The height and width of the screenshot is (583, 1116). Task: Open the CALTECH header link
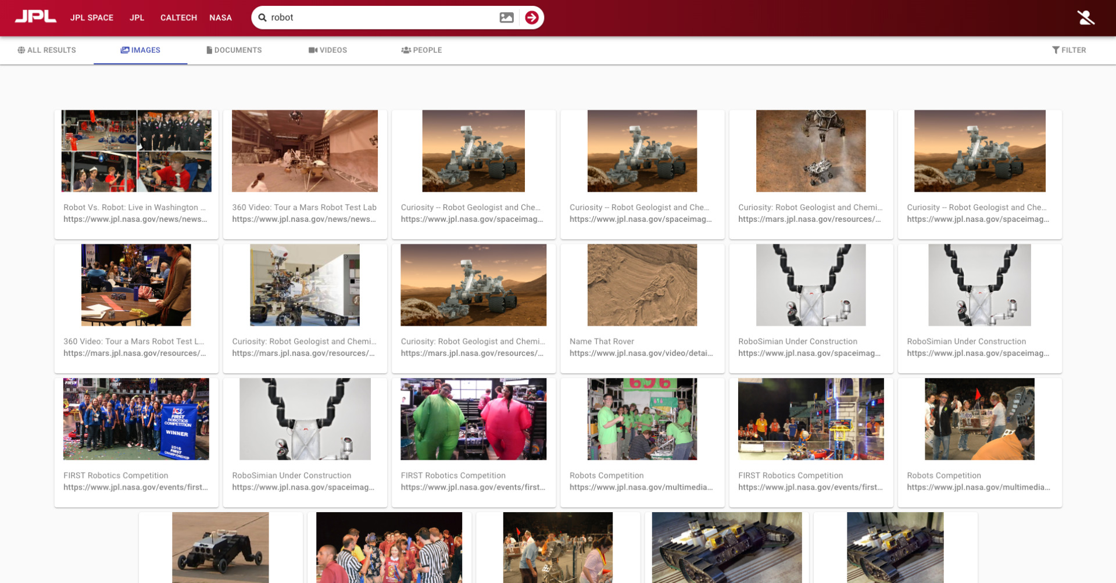coord(178,17)
